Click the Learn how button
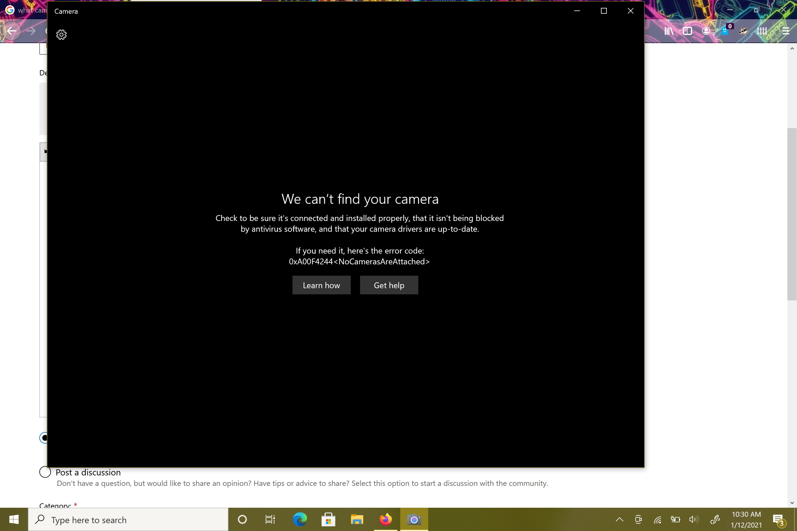Viewport: 797px width, 531px height. click(x=321, y=285)
